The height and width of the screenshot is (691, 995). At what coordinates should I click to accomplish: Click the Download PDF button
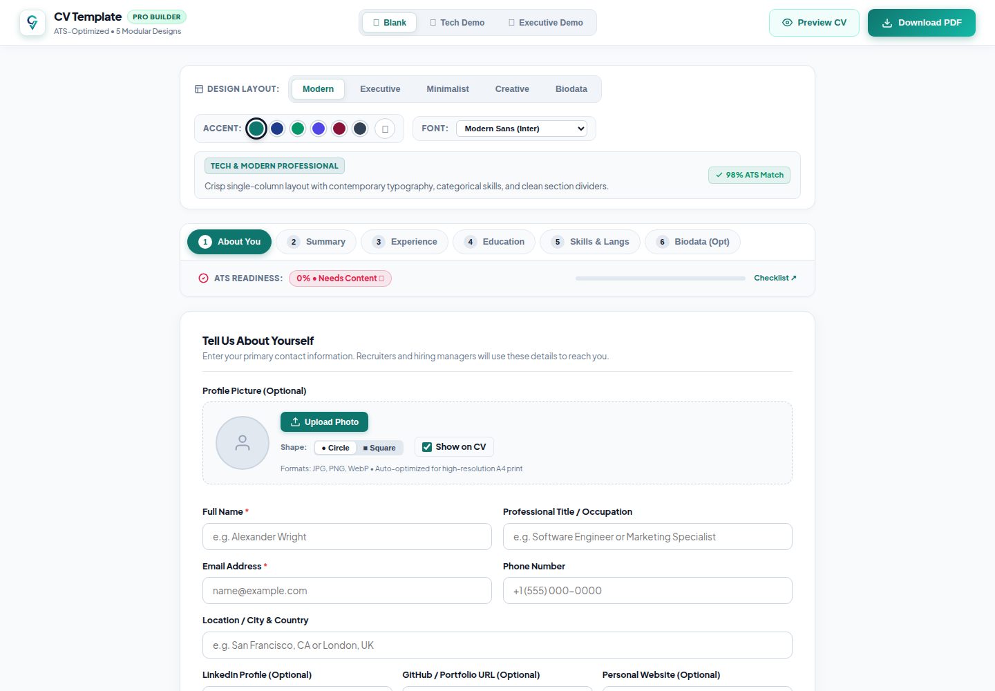pos(922,23)
